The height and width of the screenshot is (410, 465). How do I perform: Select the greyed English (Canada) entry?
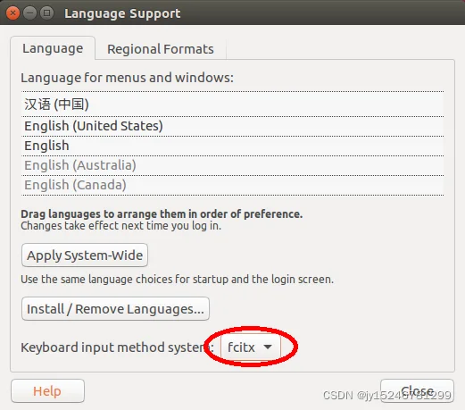pos(232,185)
